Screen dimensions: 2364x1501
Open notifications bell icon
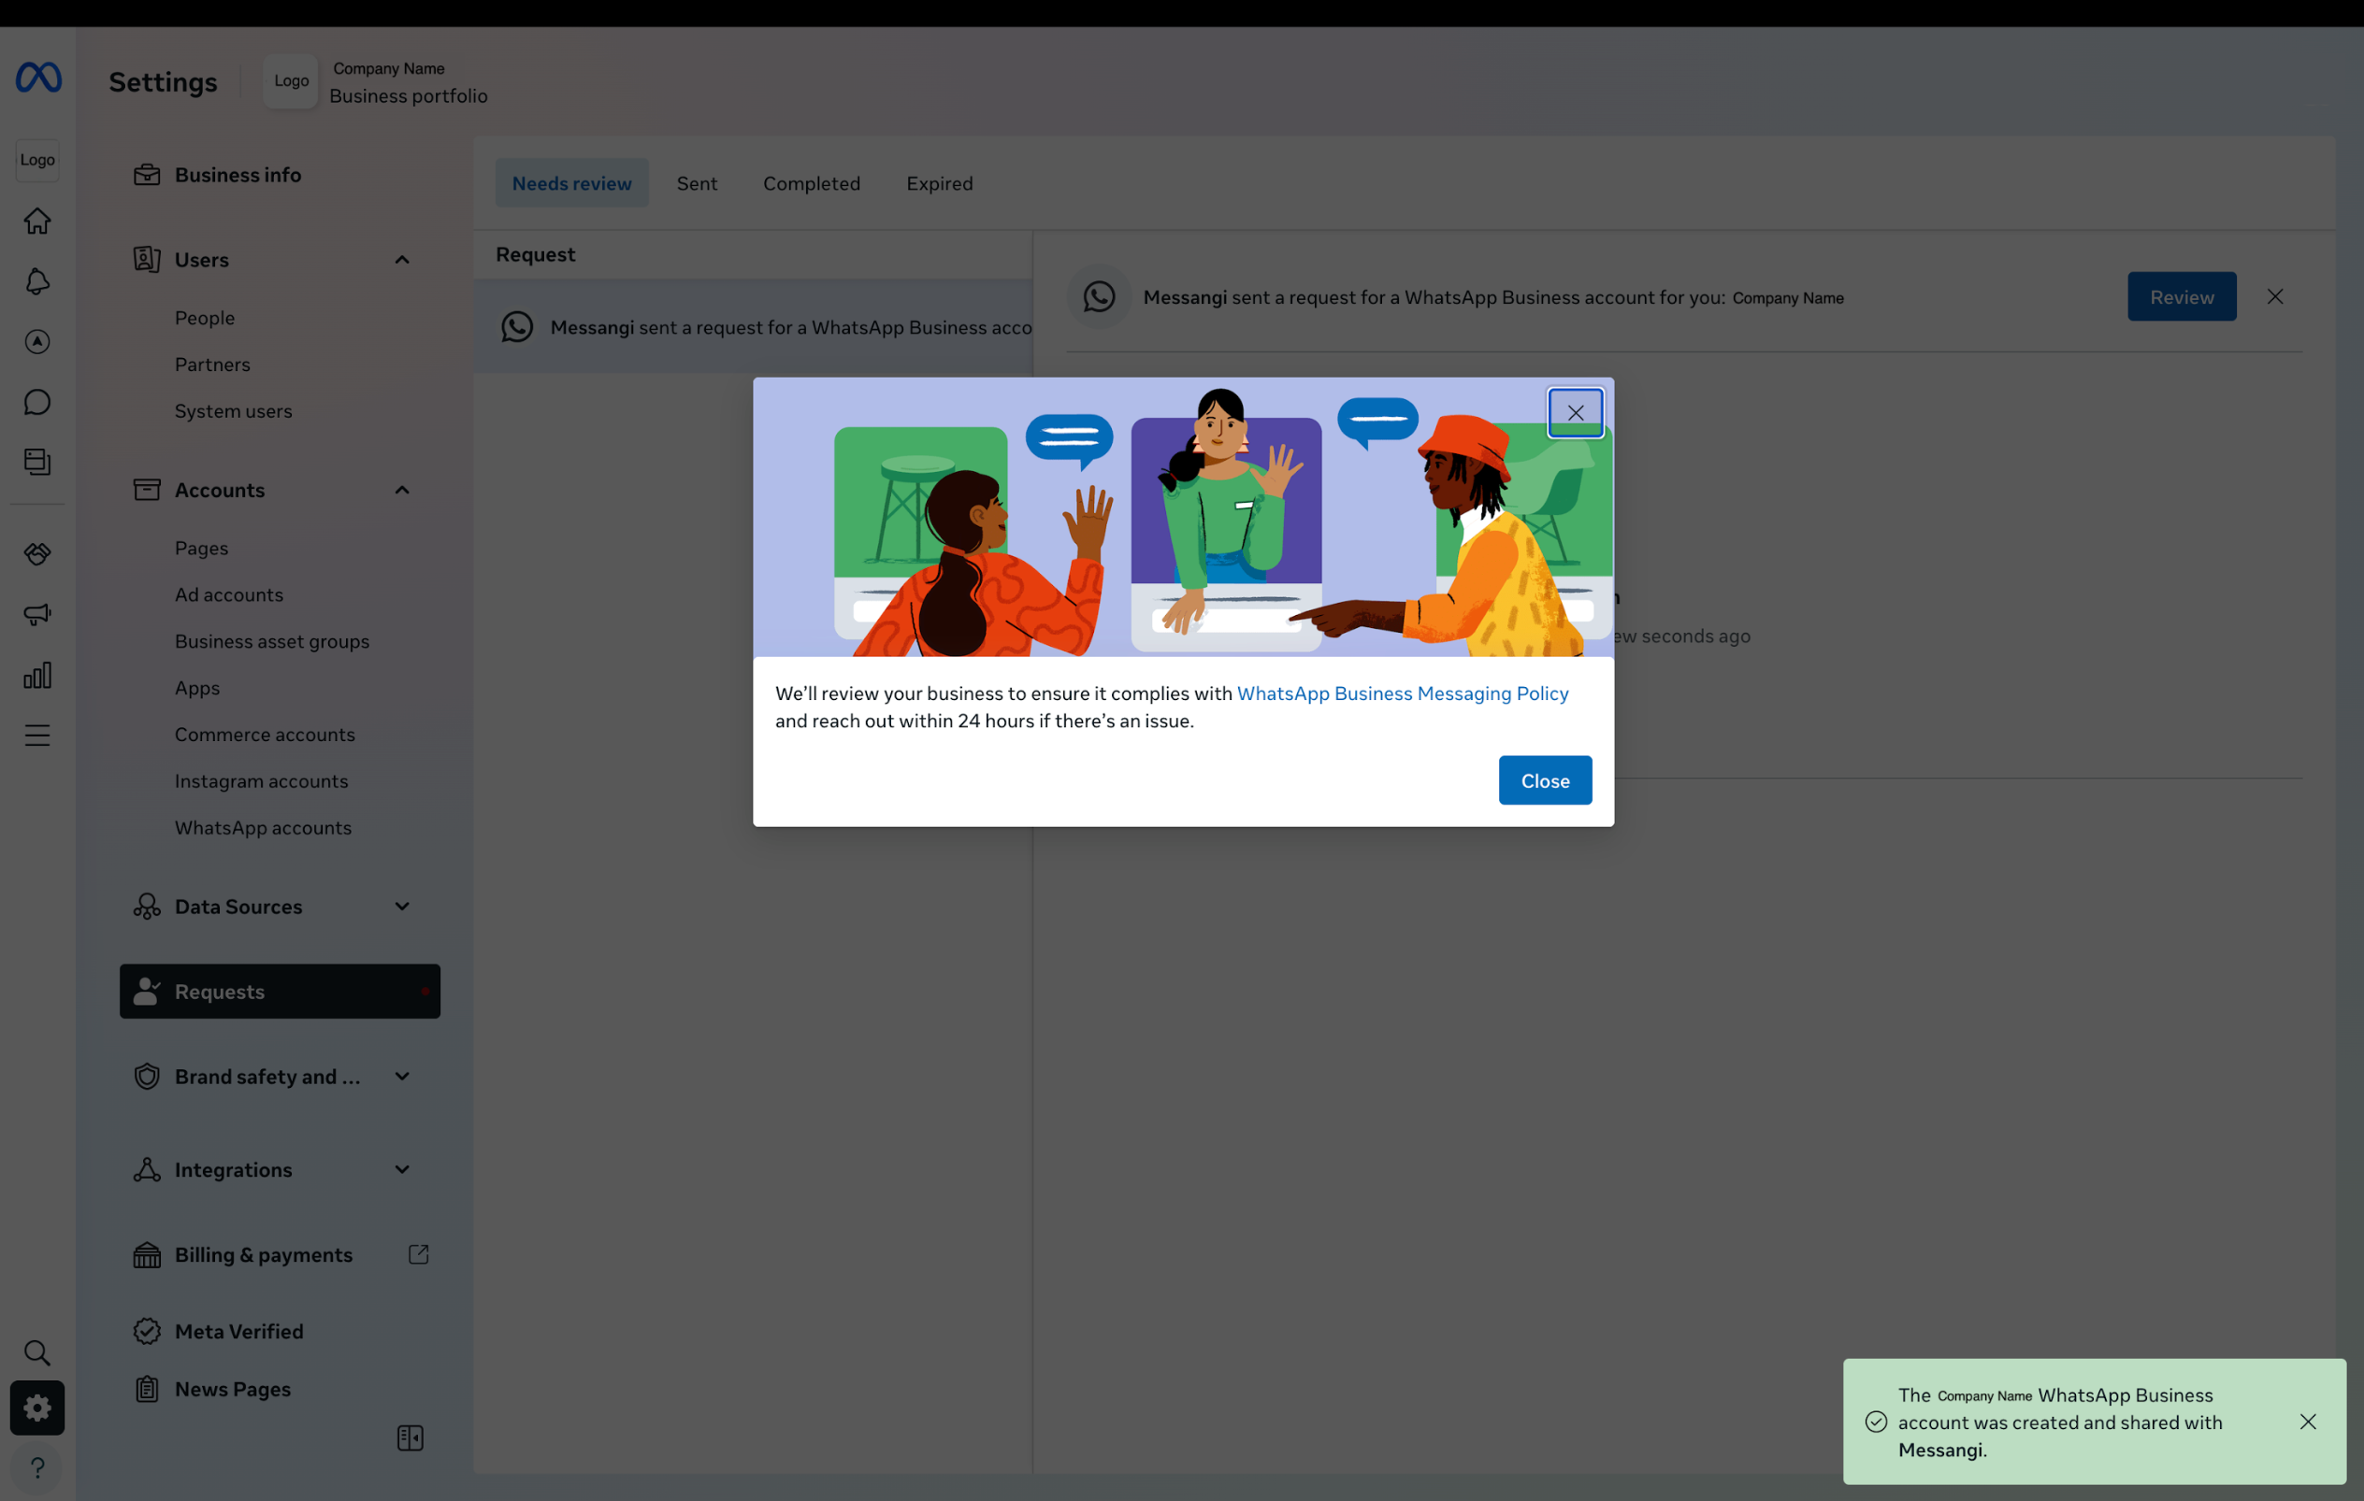[x=37, y=281]
